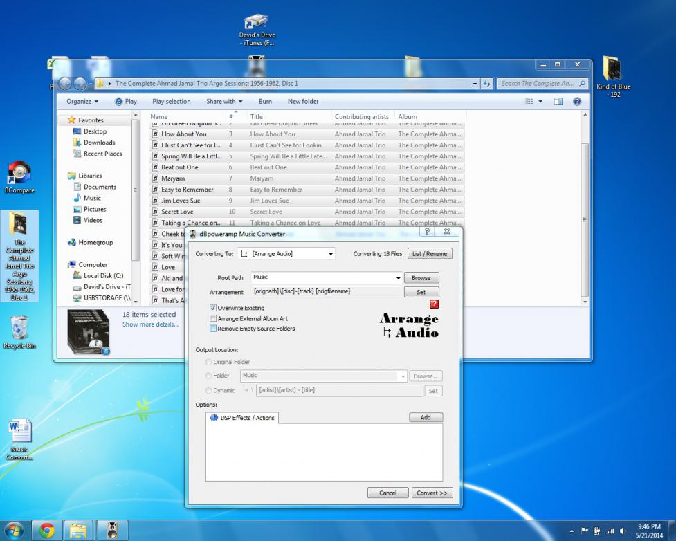Click Burn in the Explorer toolbar
This screenshot has width=676, height=541.
pyautogui.click(x=265, y=102)
